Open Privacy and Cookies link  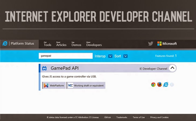[x=159, y=118]
